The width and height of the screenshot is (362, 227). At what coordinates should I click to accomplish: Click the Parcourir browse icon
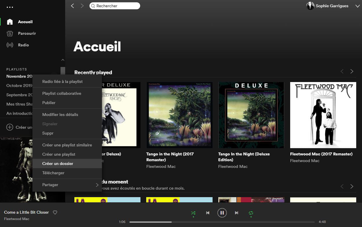[10, 33]
